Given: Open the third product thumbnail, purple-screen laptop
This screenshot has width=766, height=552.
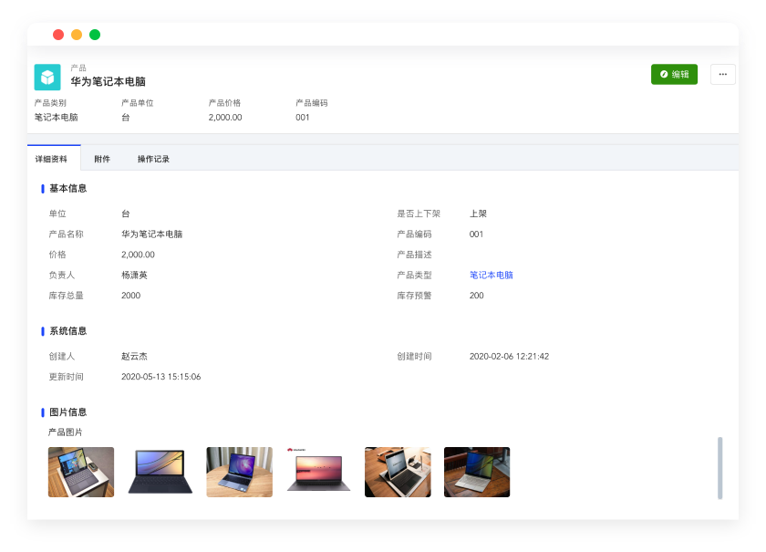Looking at the screenshot, I should coord(239,473).
